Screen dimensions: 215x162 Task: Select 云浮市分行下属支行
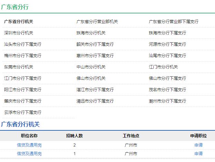[x=23, y=112]
